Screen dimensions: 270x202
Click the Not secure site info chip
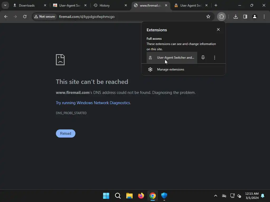(45, 17)
